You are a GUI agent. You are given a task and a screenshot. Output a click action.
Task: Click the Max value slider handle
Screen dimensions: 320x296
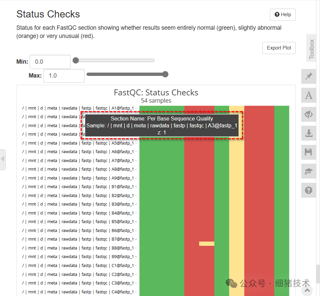click(165, 74)
